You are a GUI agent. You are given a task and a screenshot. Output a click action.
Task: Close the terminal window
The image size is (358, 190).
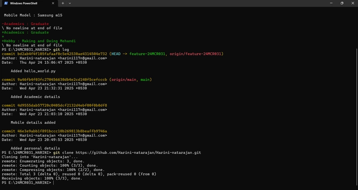(353, 3)
